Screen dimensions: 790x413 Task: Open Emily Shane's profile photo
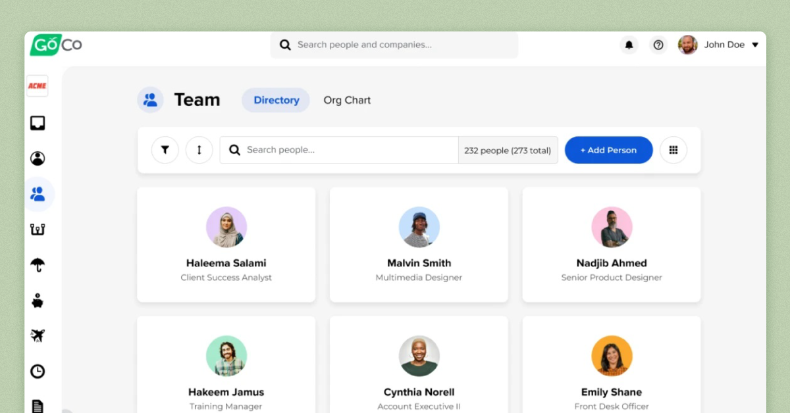point(612,356)
